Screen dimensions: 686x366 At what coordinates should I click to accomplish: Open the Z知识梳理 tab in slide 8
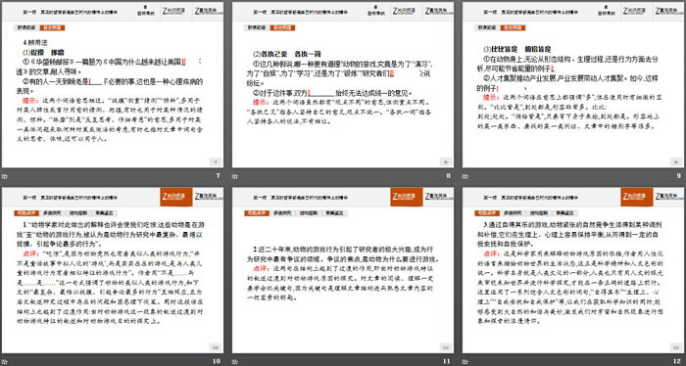click(407, 12)
